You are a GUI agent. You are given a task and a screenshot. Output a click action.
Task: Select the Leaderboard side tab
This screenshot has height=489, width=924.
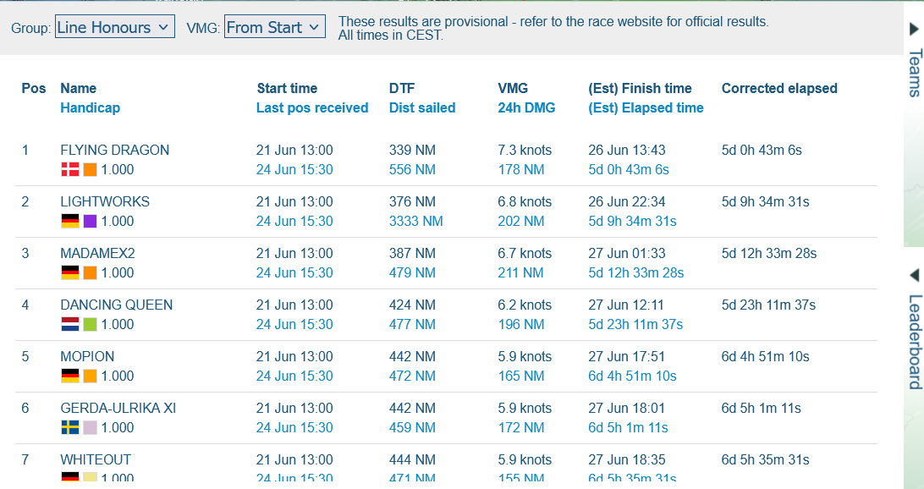(x=915, y=341)
